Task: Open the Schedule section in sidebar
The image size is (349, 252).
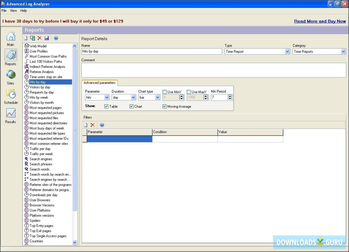Action: (11, 96)
